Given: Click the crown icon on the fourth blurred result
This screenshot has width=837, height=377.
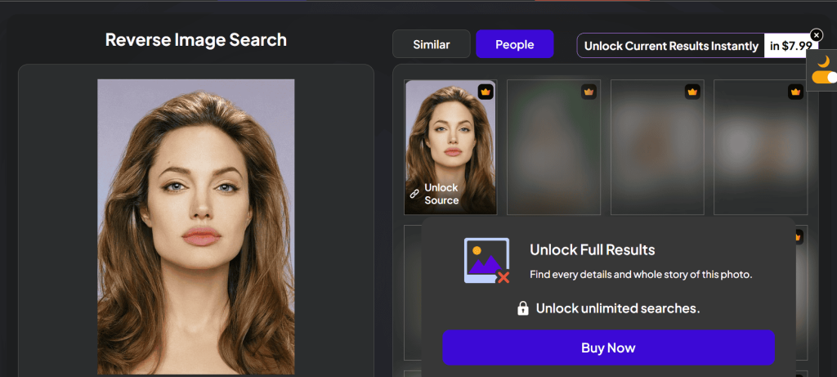Looking at the screenshot, I should coord(795,92).
